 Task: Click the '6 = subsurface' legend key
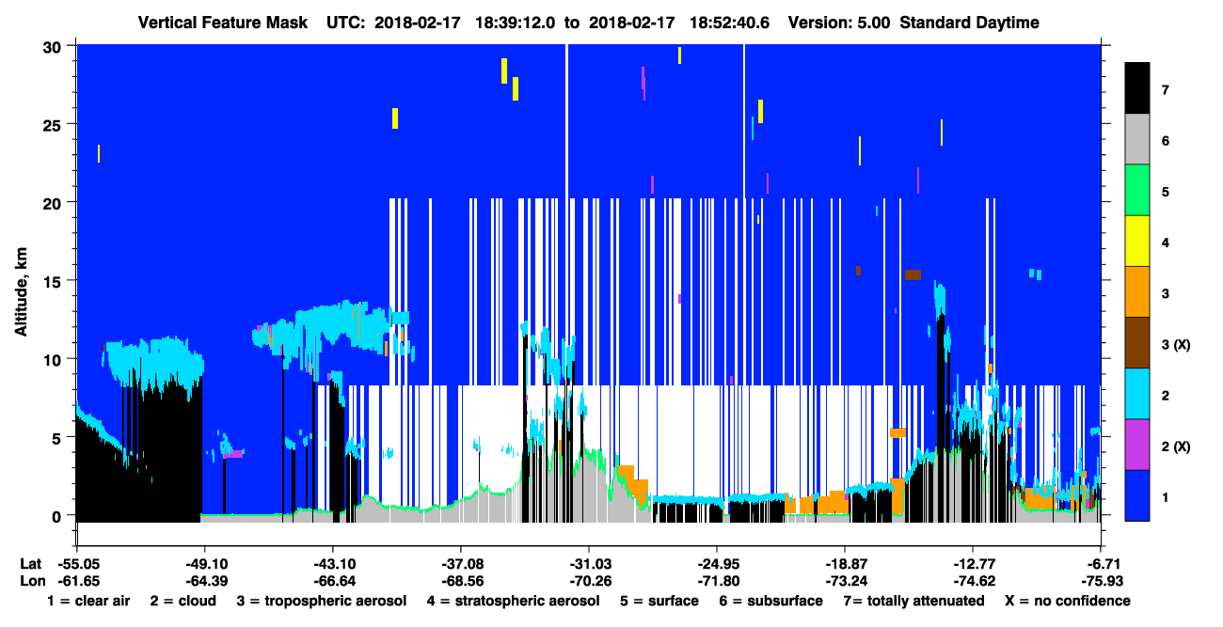770,601
